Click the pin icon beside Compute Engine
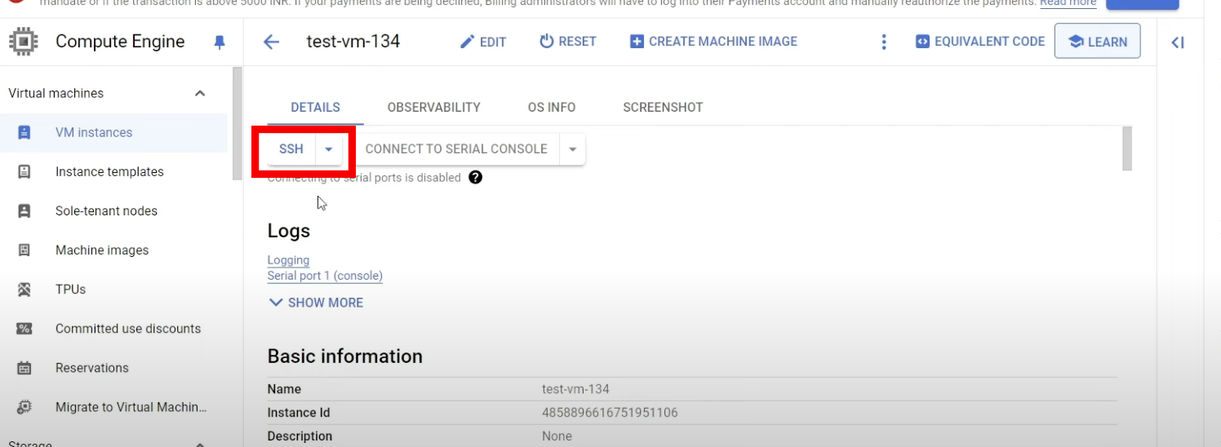Viewport: 1221px width, 447px height. pos(219,42)
